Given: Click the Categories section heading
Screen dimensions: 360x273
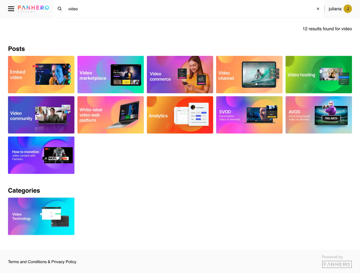Looking at the screenshot, I should tap(24, 191).
